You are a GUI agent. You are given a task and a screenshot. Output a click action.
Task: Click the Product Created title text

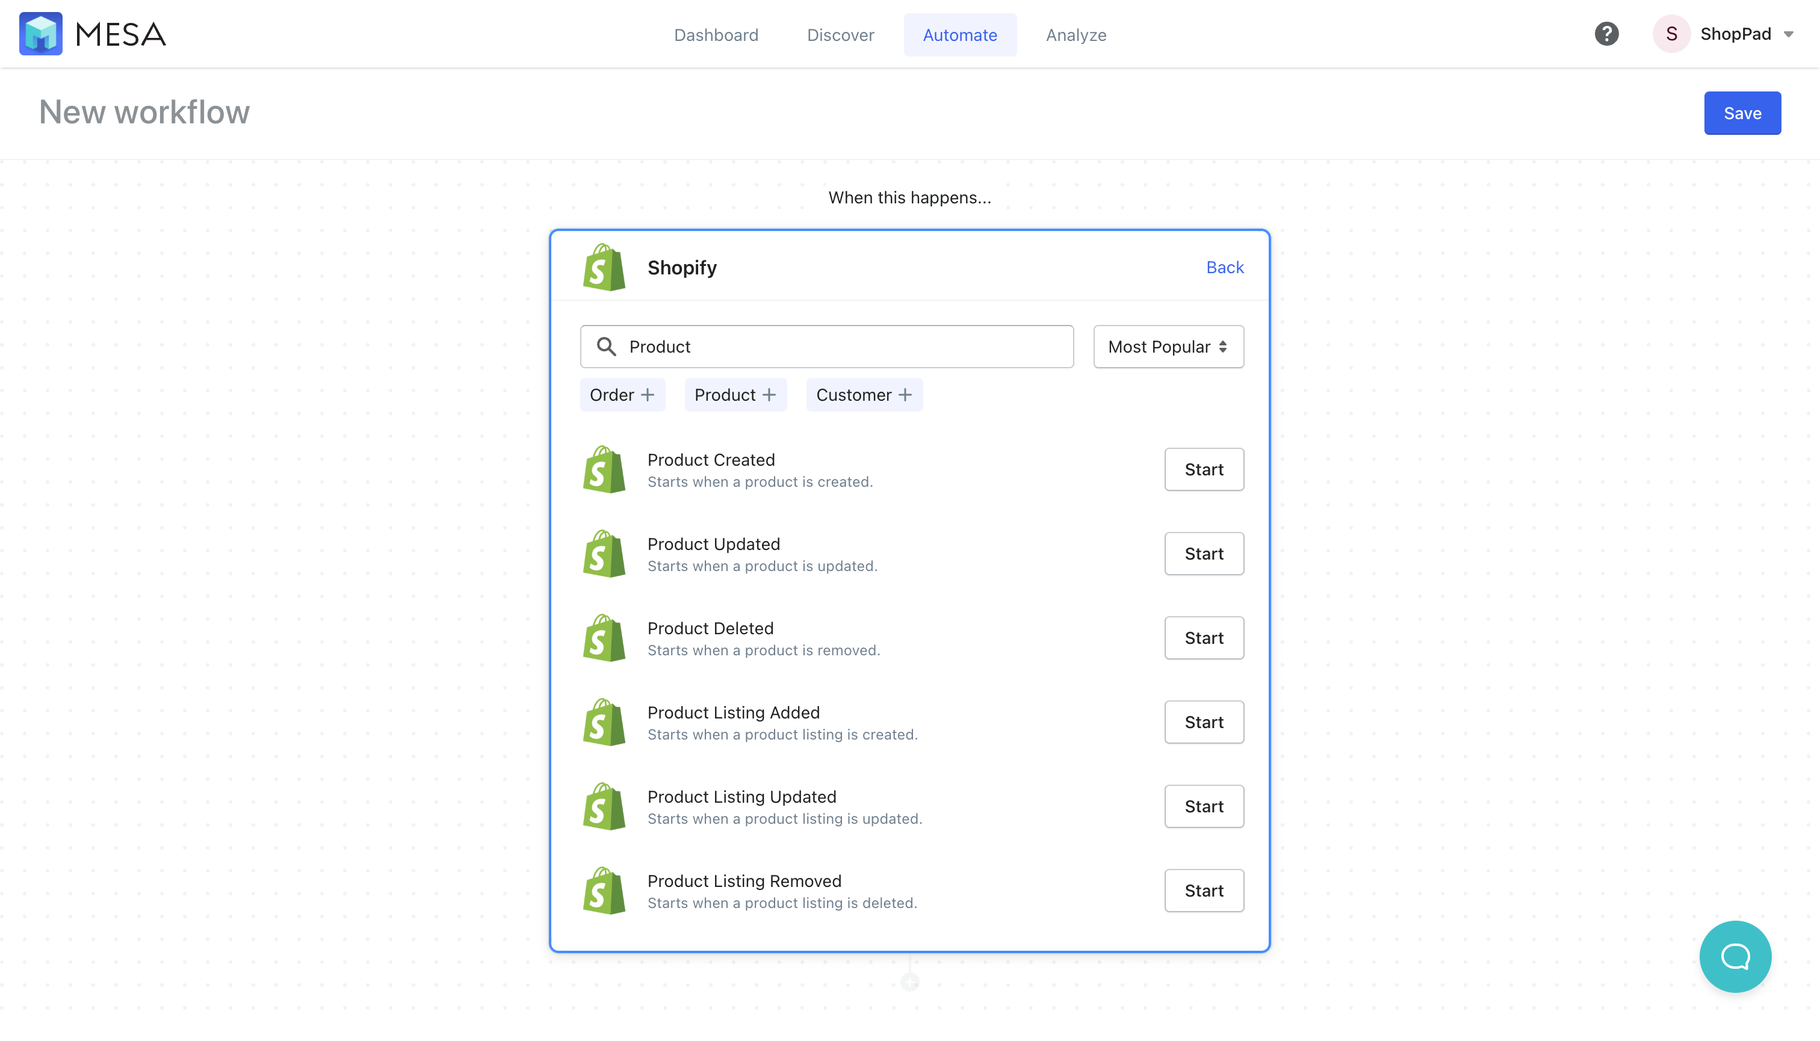pos(711,460)
